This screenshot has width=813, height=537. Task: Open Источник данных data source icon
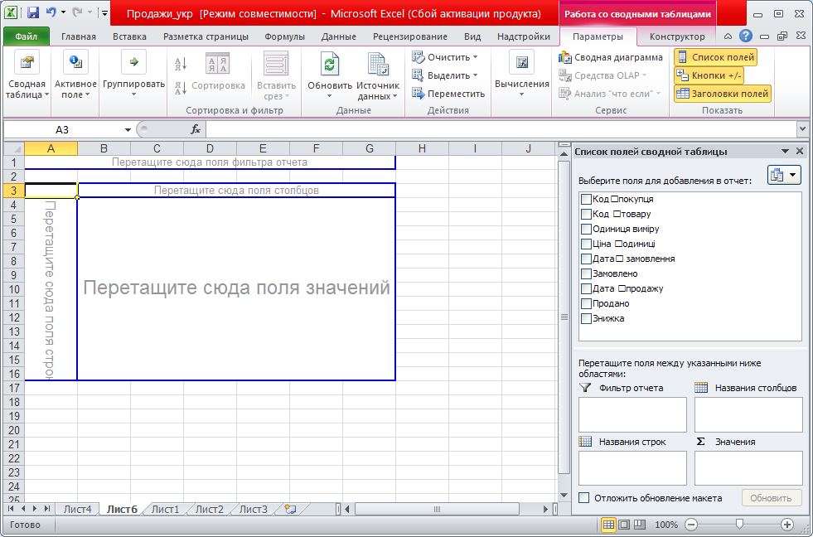tap(378, 65)
